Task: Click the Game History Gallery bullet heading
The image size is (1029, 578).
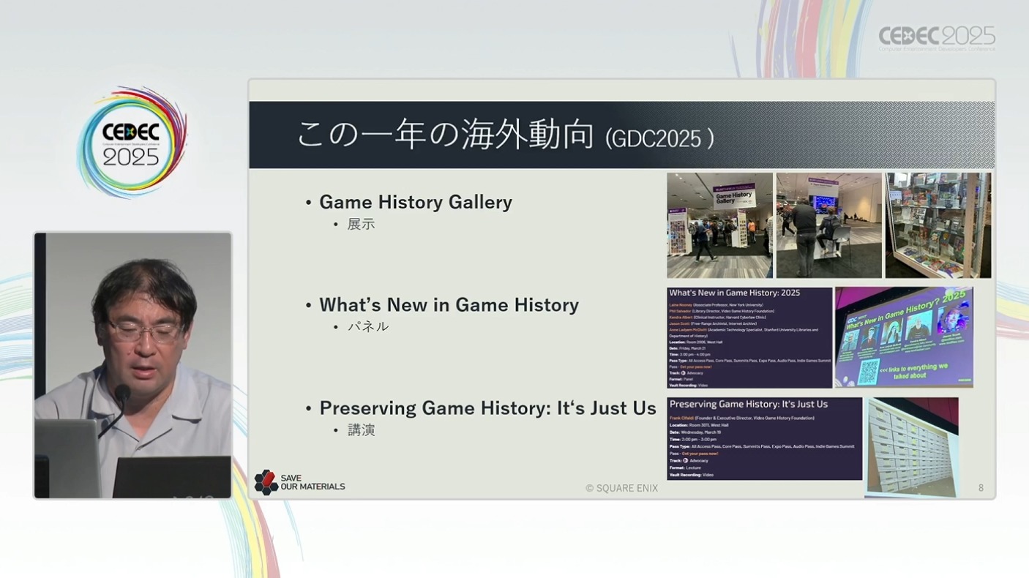Action: point(415,202)
